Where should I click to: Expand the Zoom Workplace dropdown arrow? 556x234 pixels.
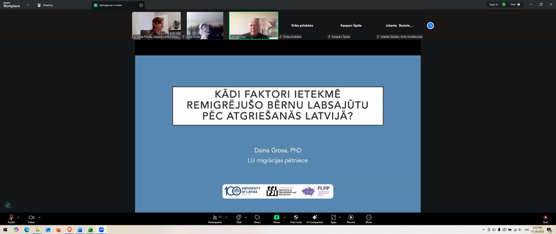pyautogui.click(x=27, y=5)
